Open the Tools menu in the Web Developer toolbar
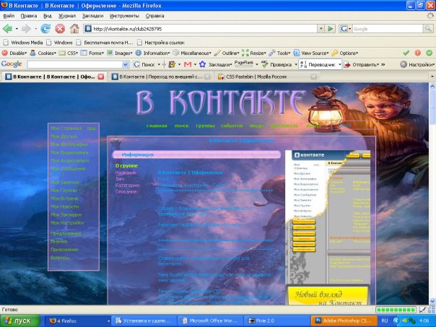436x327 pixels. [279, 53]
